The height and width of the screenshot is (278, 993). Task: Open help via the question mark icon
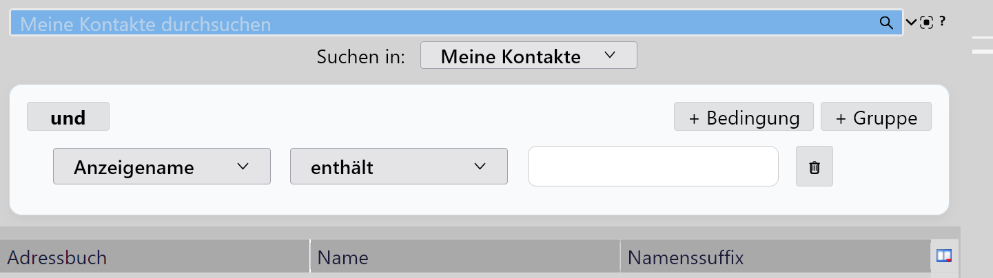(x=942, y=21)
